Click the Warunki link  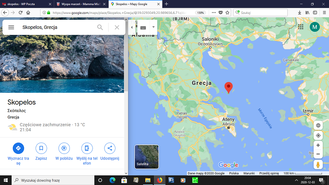[249, 173]
